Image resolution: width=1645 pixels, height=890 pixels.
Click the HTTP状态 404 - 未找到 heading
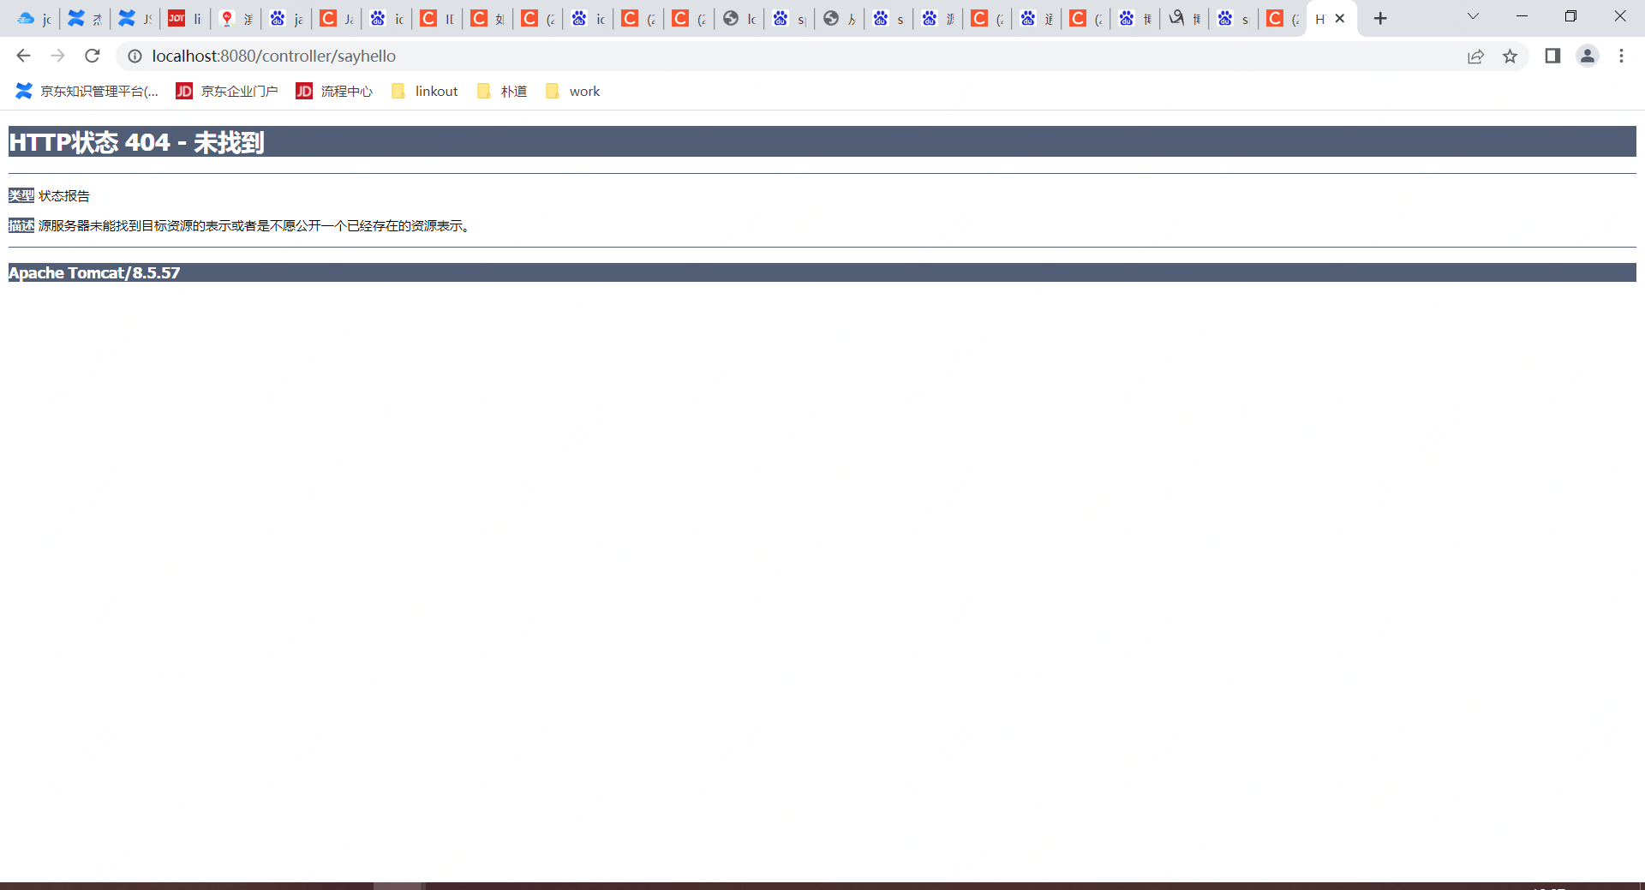click(137, 142)
